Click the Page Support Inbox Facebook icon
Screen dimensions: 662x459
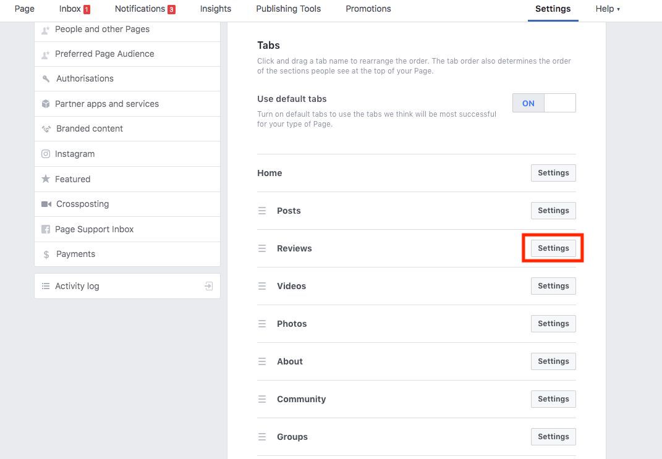point(46,229)
